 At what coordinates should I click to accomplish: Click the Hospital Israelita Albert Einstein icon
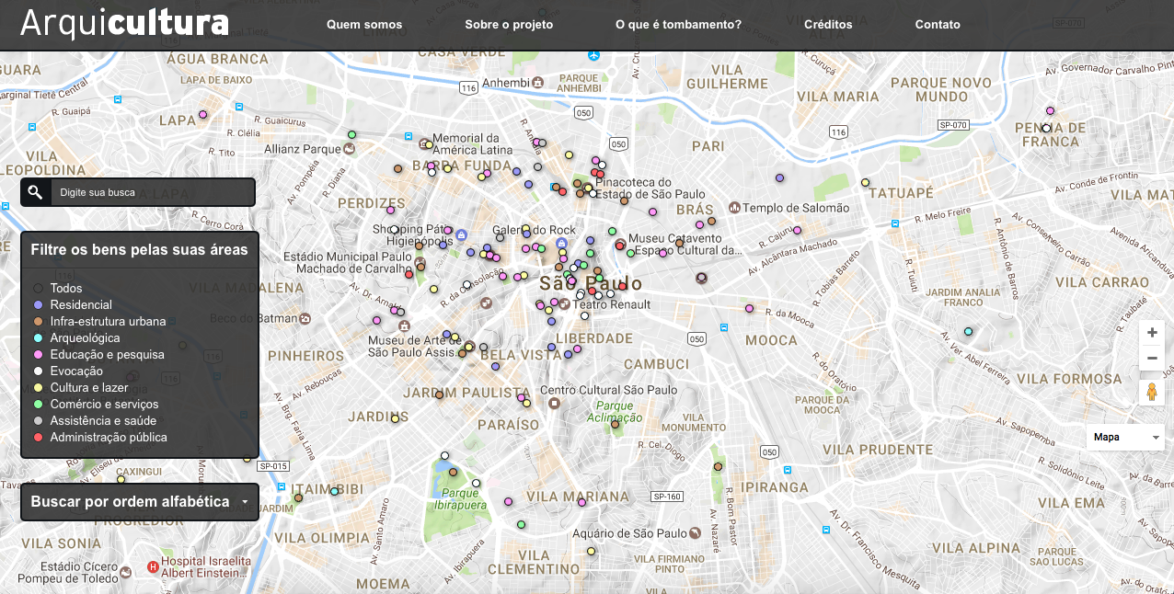point(152,567)
